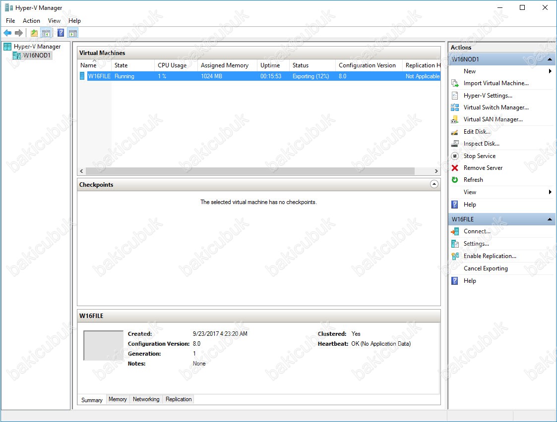Sort by the Name column header
Image resolution: width=557 pixels, height=422 pixels.
pos(94,65)
